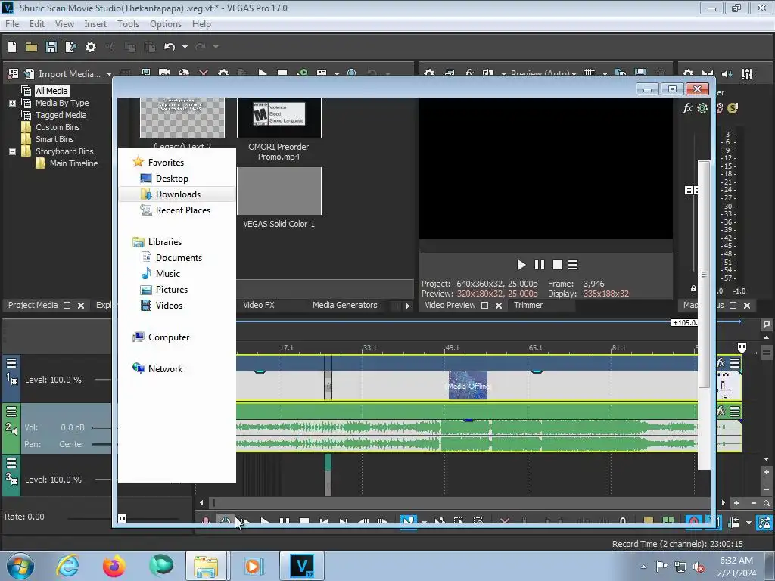Click timeline scrollbar right arrow

tap(723, 503)
